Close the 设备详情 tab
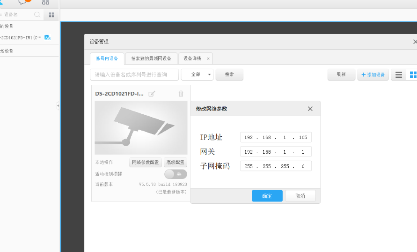 pos(208,59)
